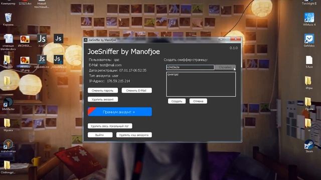Click the Удалить аккаунт button
Screen dimensions: 321x180
(x=103, y=99)
